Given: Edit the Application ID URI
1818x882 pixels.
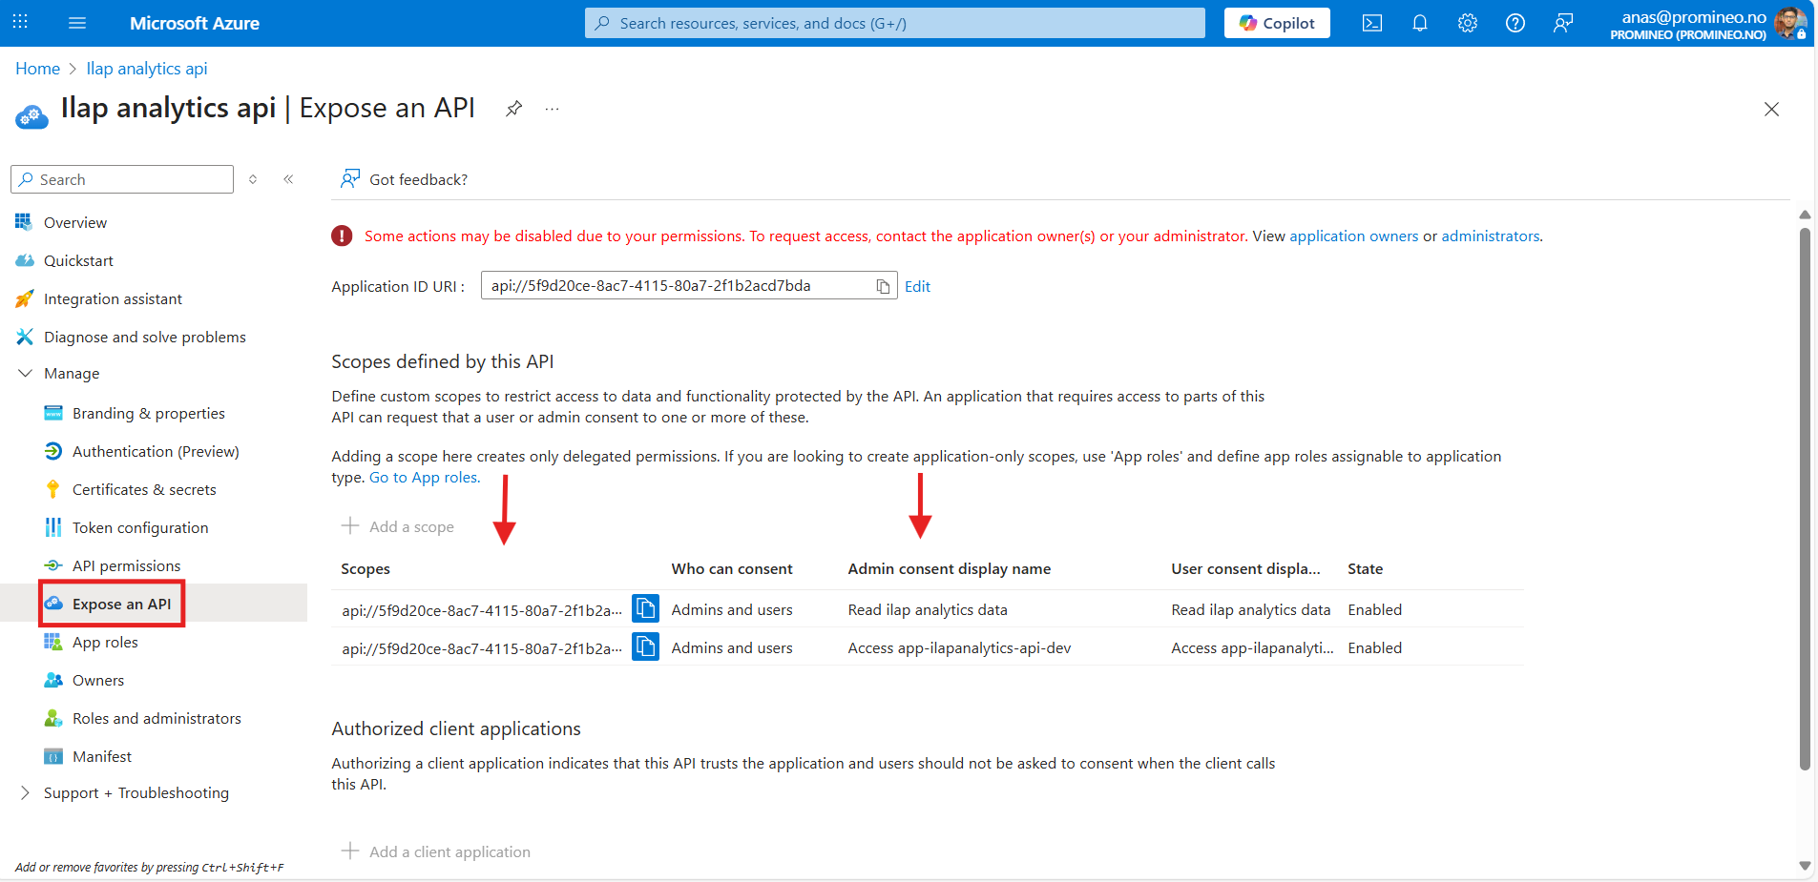Looking at the screenshot, I should [x=917, y=286].
